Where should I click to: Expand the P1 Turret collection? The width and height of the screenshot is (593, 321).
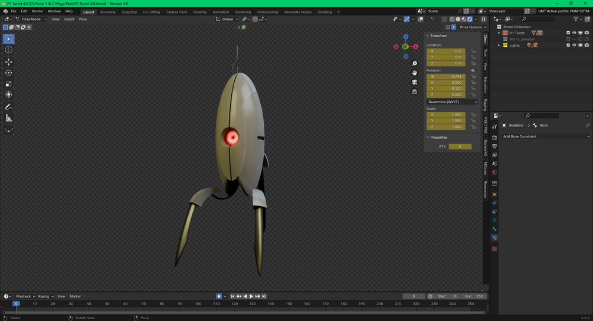coord(499,33)
